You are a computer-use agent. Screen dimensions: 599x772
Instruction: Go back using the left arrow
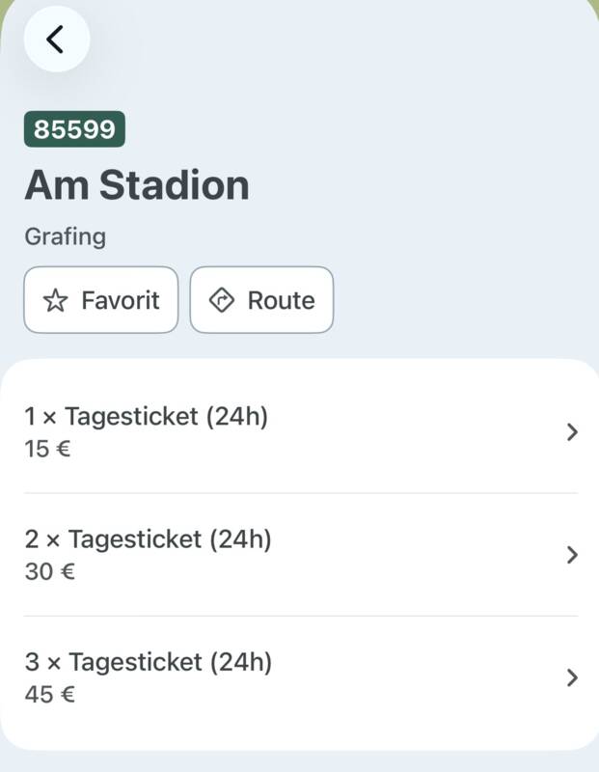point(55,40)
